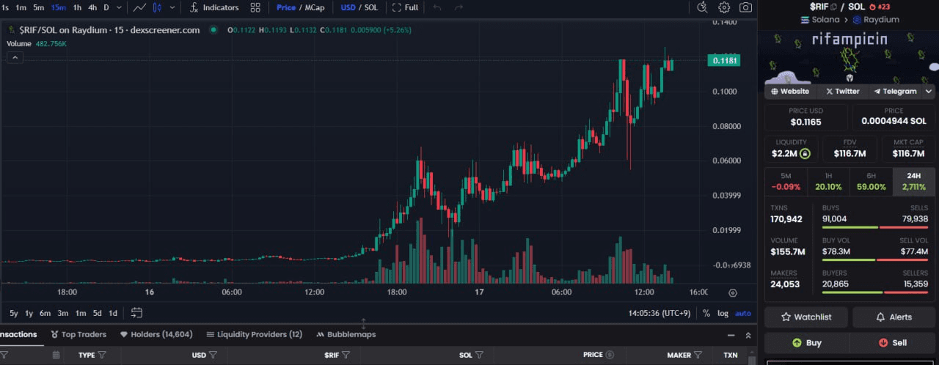The height and width of the screenshot is (365, 939).
Task: Click the liquidity lock icon
Action: click(x=805, y=154)
